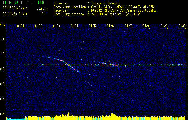Click frequency label 0.8
Image resolution: width=188 pixels, height=120 pixels.
pos(2,84)
